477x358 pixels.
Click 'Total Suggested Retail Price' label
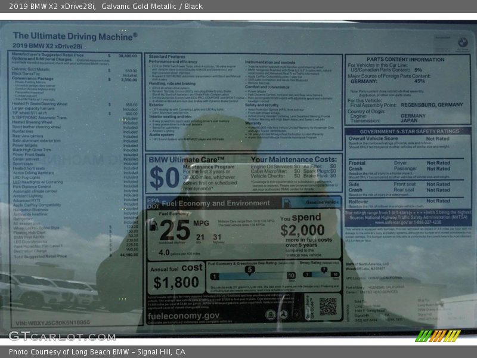[40, 257]
